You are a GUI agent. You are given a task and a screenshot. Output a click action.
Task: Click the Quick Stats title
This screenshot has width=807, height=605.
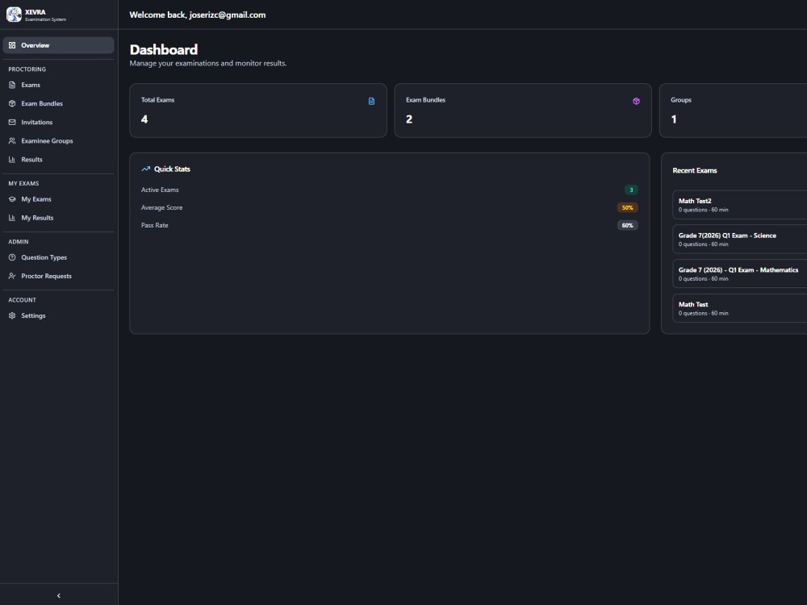[172, 169]
